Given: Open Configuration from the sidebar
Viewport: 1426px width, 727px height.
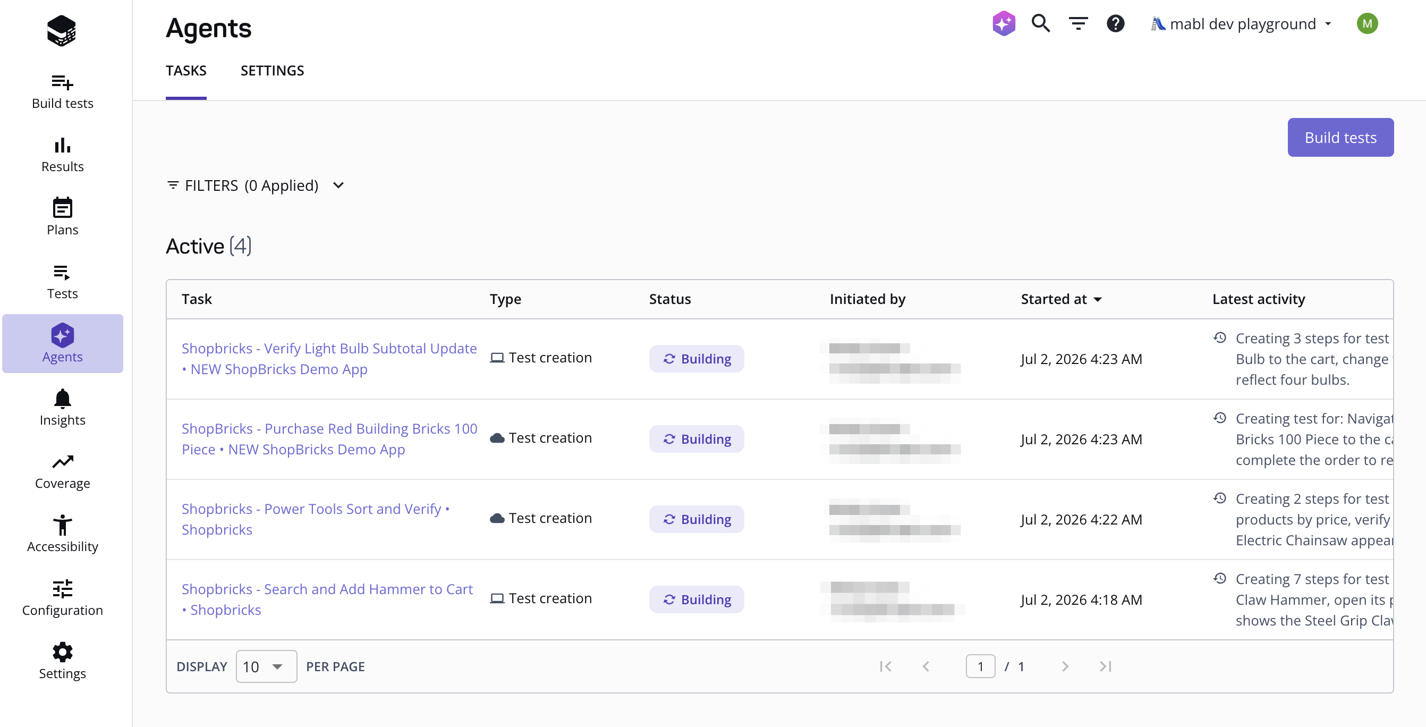Looking at the screenshot, I should [63, 598].
